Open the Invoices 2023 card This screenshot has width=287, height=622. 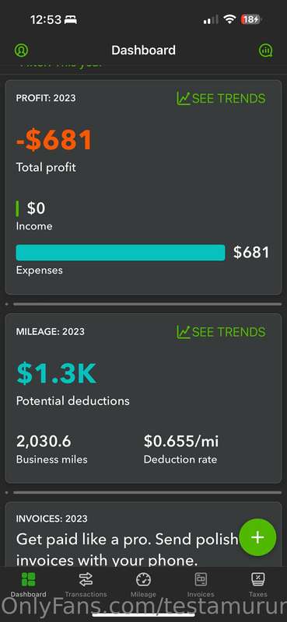click(143, 535)
